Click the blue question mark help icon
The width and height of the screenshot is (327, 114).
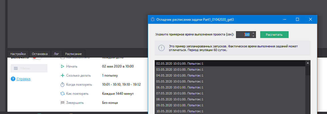tap(13, 79)
